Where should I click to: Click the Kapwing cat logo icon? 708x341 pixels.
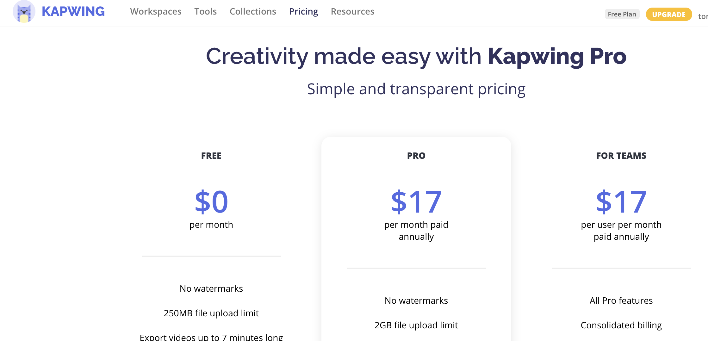[24, 12]
